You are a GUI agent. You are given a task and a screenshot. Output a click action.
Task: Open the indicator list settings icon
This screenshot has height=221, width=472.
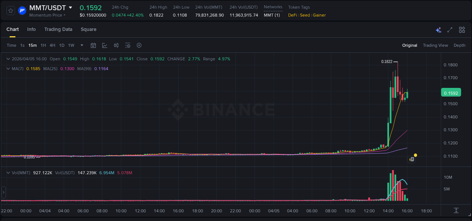(x=128, y=45)
